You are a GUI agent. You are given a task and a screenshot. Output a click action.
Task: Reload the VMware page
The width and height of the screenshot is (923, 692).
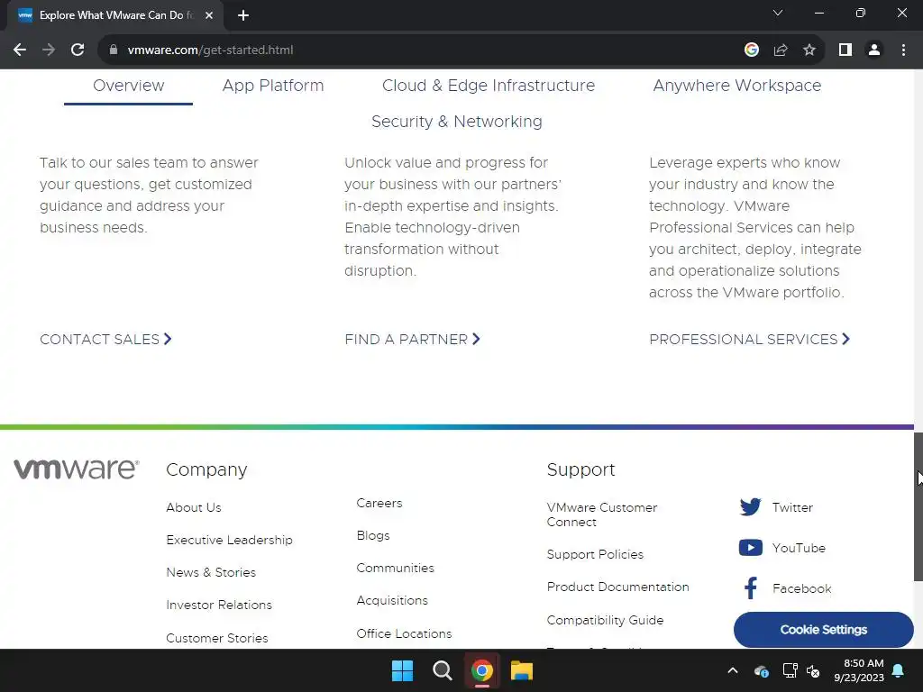(78, 50)
